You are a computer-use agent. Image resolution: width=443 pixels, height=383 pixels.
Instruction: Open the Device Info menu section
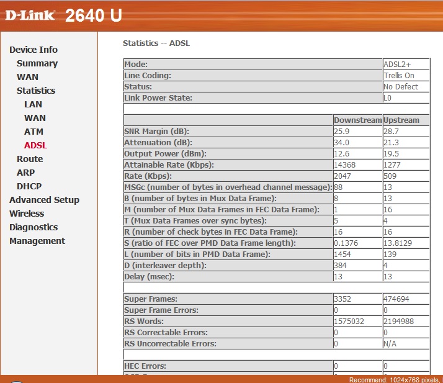click(34, 50)
